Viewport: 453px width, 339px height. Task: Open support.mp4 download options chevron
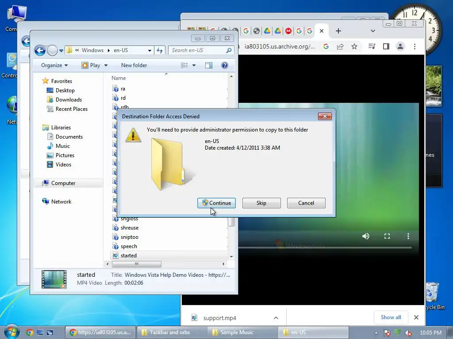(276, 318)
